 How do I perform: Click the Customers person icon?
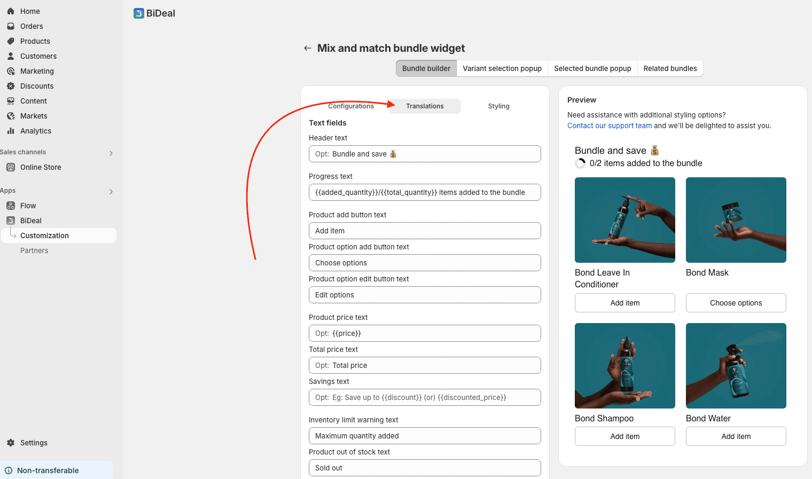[11, 56]
